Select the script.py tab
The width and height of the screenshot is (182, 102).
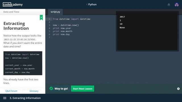tap(55, 12)
